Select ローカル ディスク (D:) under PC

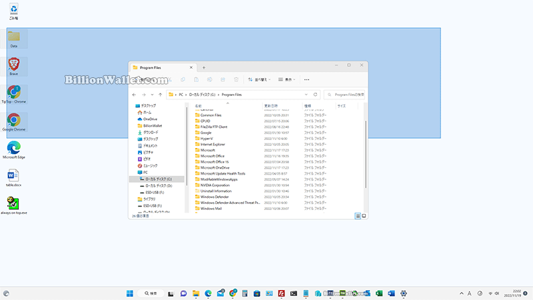(157, 186)
